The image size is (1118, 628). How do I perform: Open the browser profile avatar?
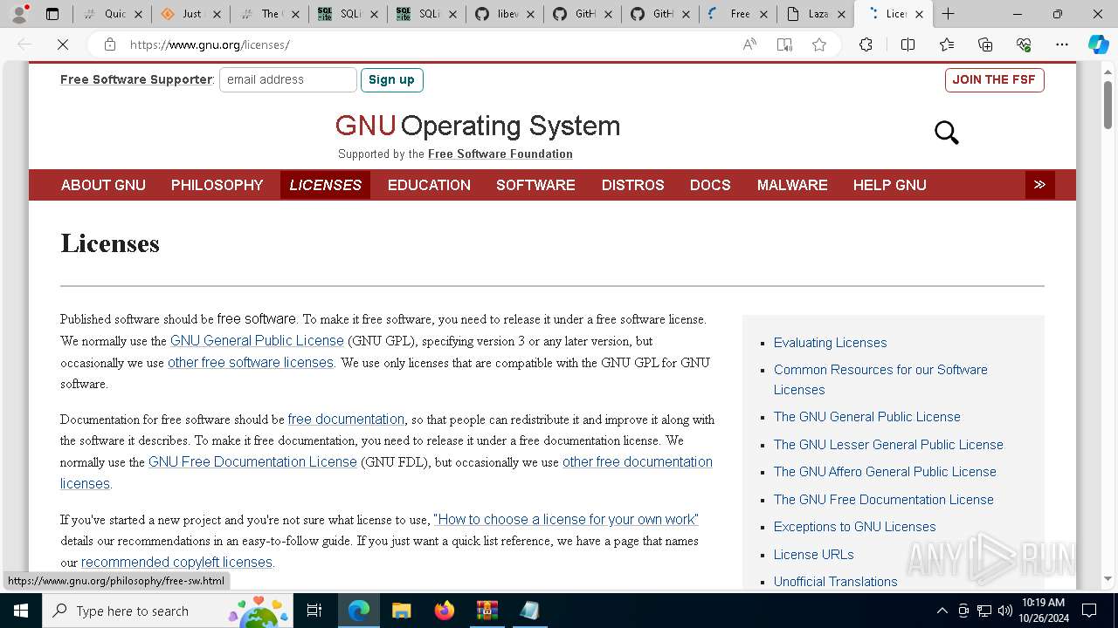click(19, 14)
